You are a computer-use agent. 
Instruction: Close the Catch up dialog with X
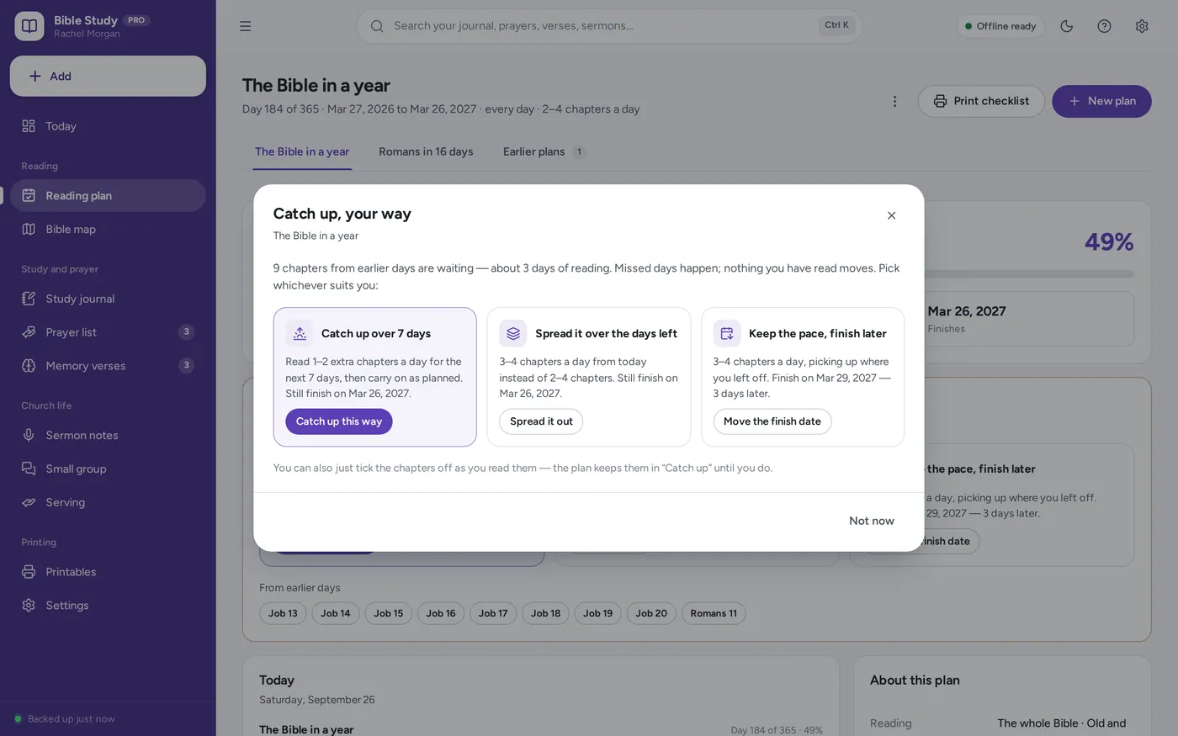892,215
